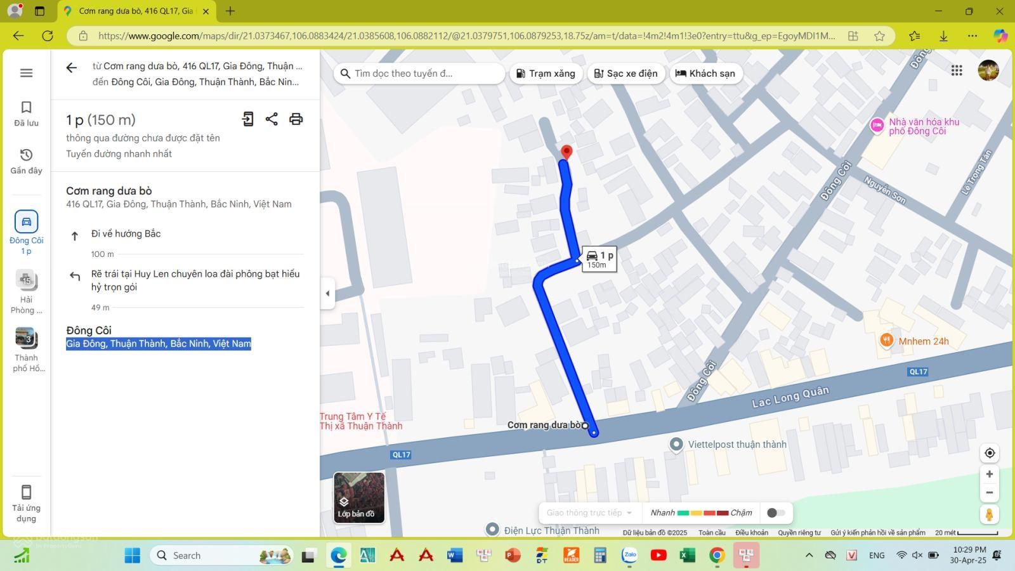Open Zalo from the Windows taskbar
The image size is (1015, 571).
[629, 555]
